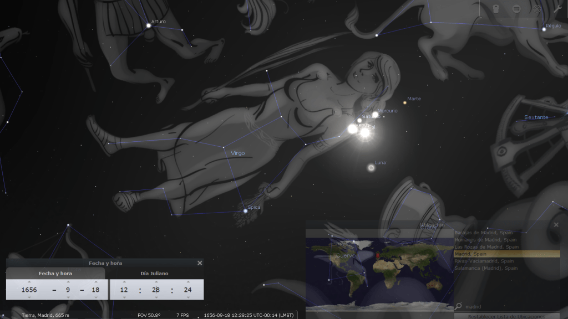
Task: Decrease the seconds 24 with down arrow
Action: pos(188,297)
